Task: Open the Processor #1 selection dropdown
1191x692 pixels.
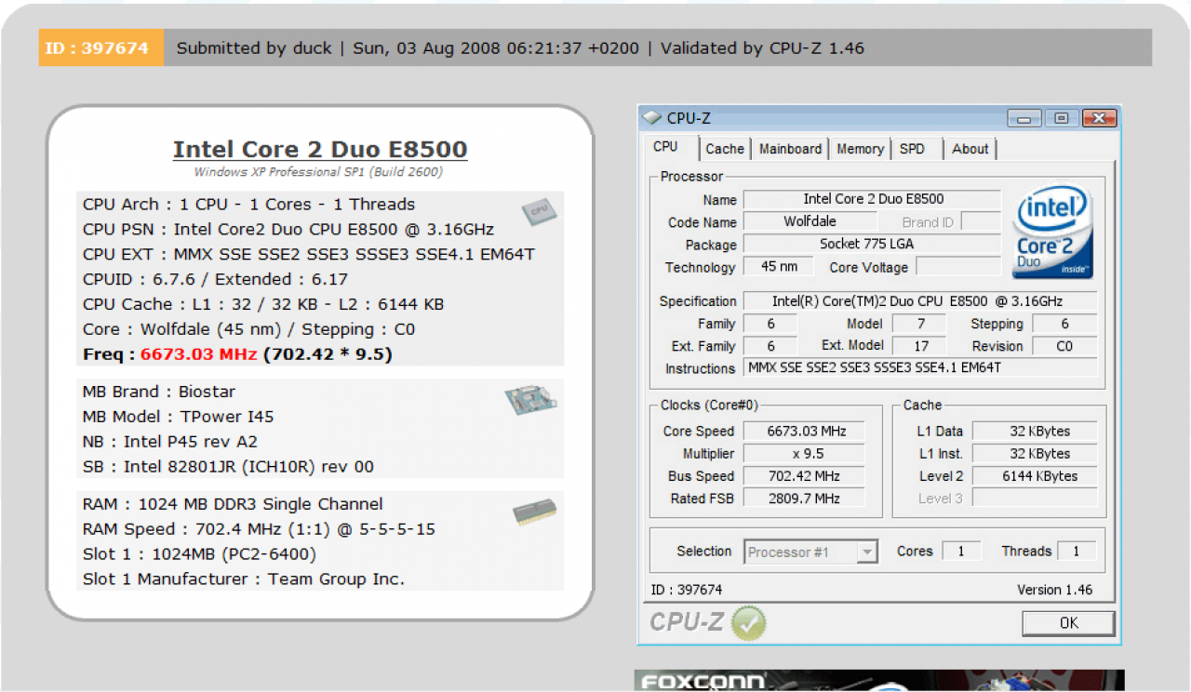Action: (810, 552)
